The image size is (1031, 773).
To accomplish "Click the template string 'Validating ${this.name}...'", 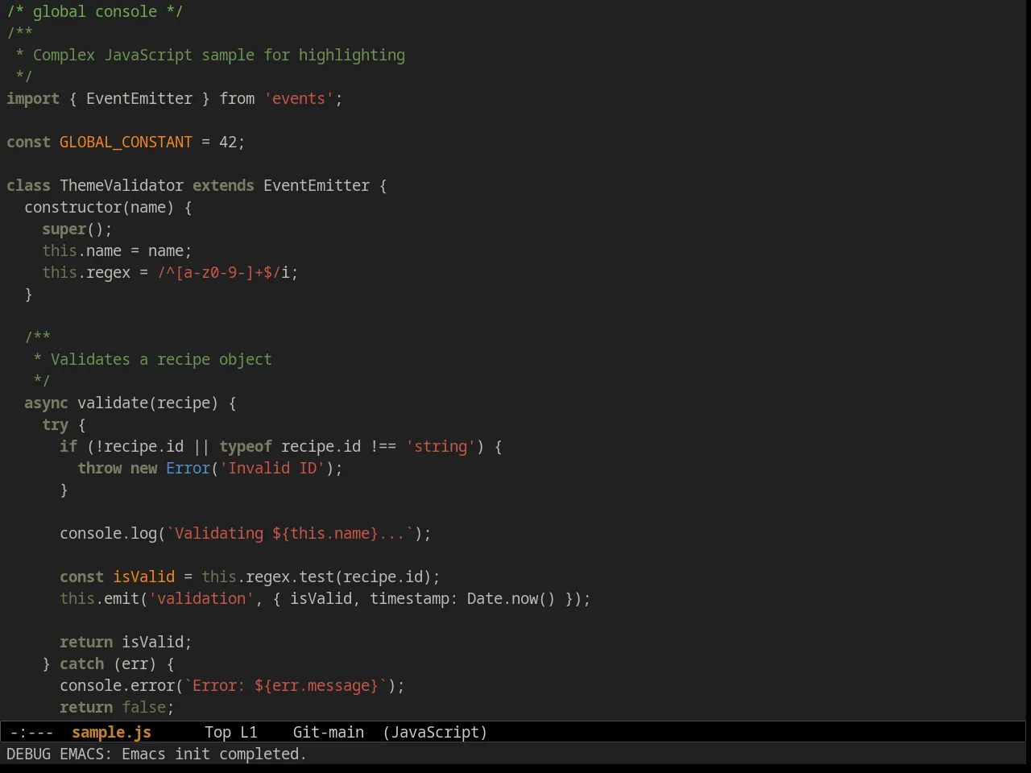I will 290,533.
